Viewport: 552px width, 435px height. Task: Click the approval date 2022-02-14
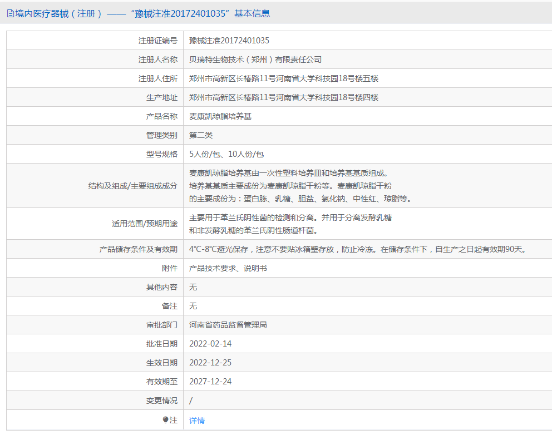coord(210,344)
